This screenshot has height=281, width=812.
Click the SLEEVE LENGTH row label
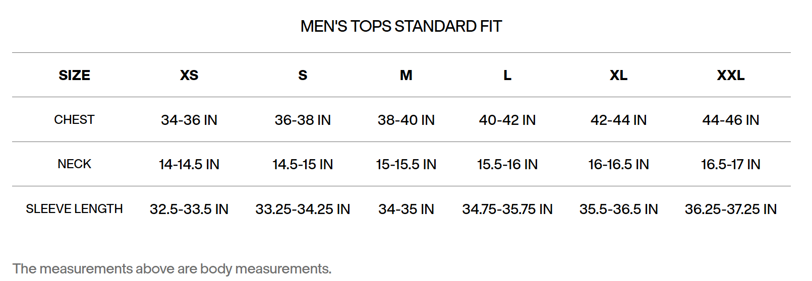coord(74,209)
